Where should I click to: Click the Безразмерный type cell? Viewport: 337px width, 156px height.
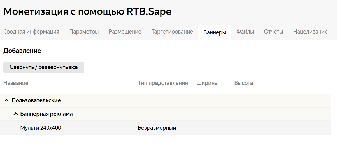157,128
